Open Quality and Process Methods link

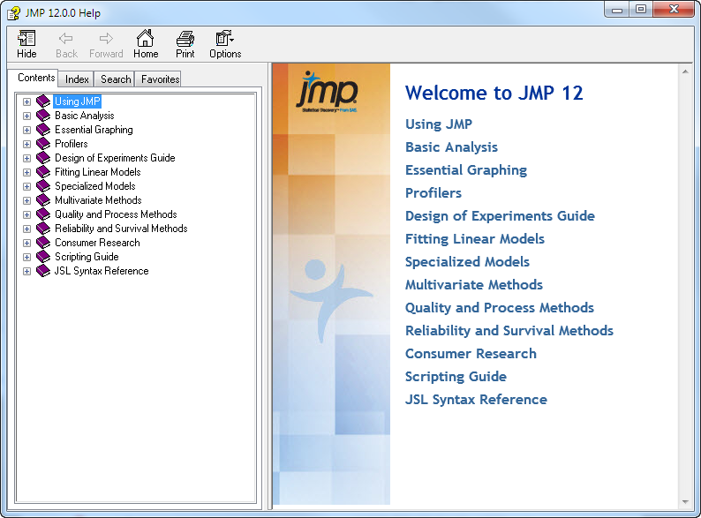tap(500, 308)
